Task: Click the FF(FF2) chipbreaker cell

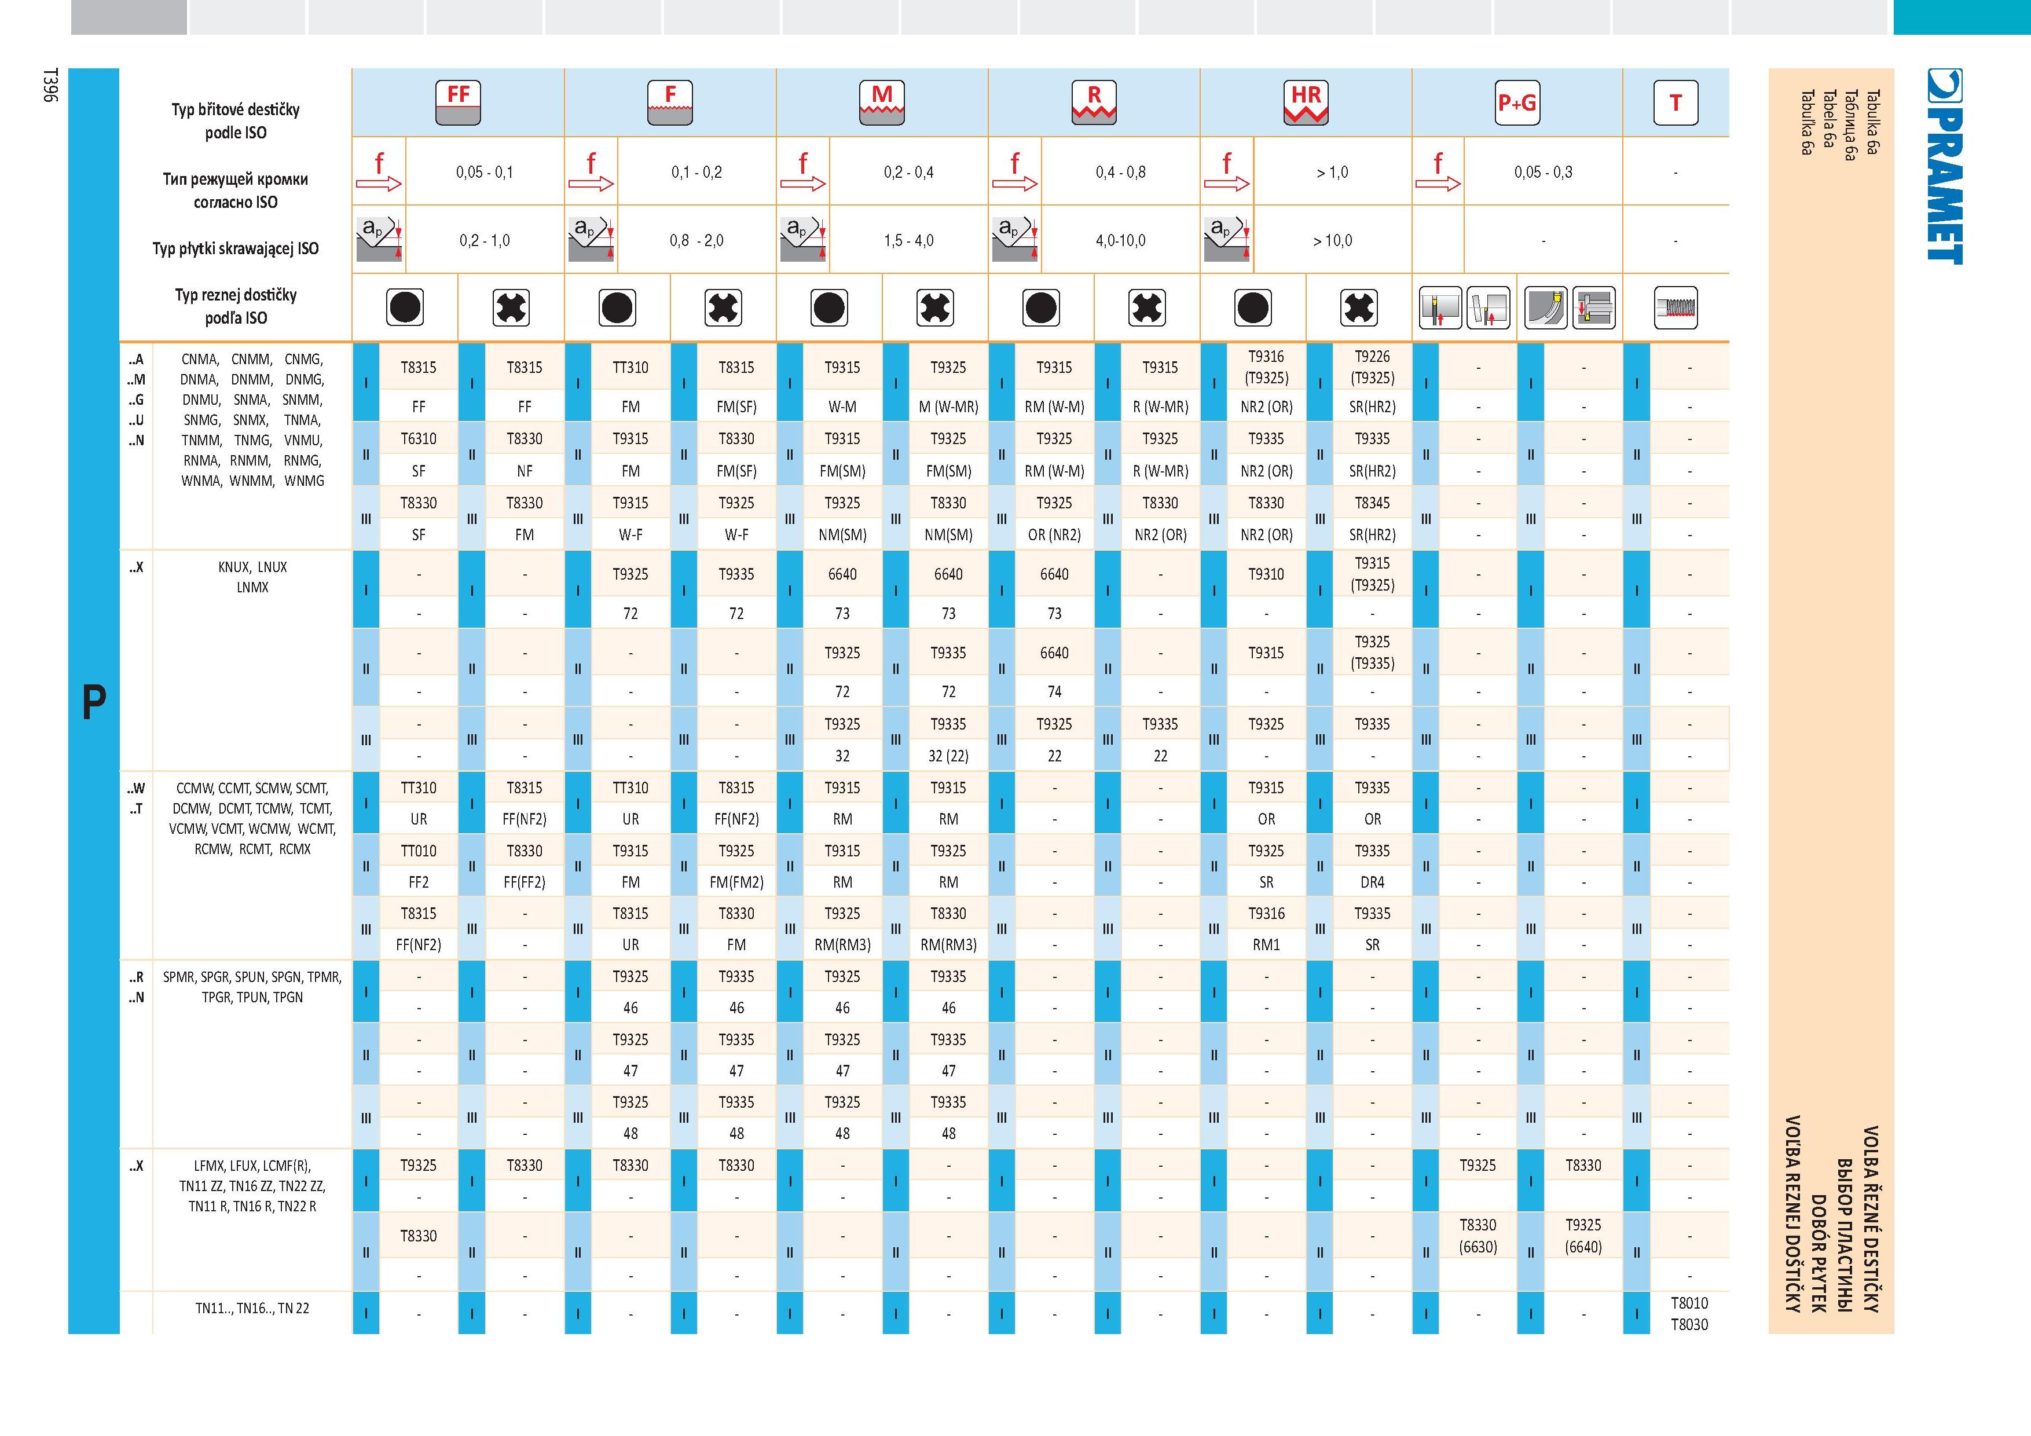Action: (525, 882)
